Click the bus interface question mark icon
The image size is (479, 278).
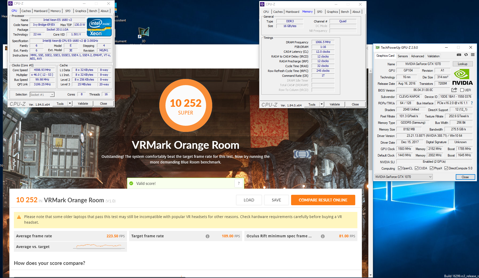472,103
